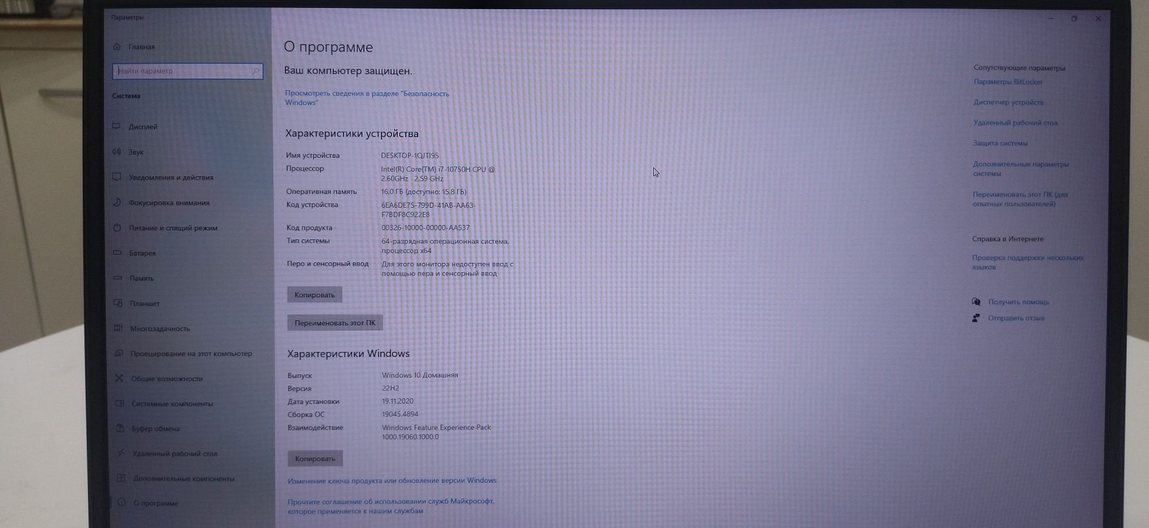
Task: Click the Планшет tablet icon
Action: tap(118, 303)
